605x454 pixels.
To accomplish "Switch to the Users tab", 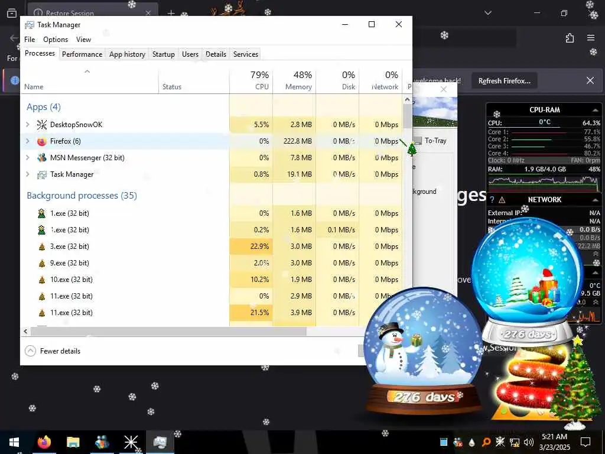I will [x=190, y=54].
